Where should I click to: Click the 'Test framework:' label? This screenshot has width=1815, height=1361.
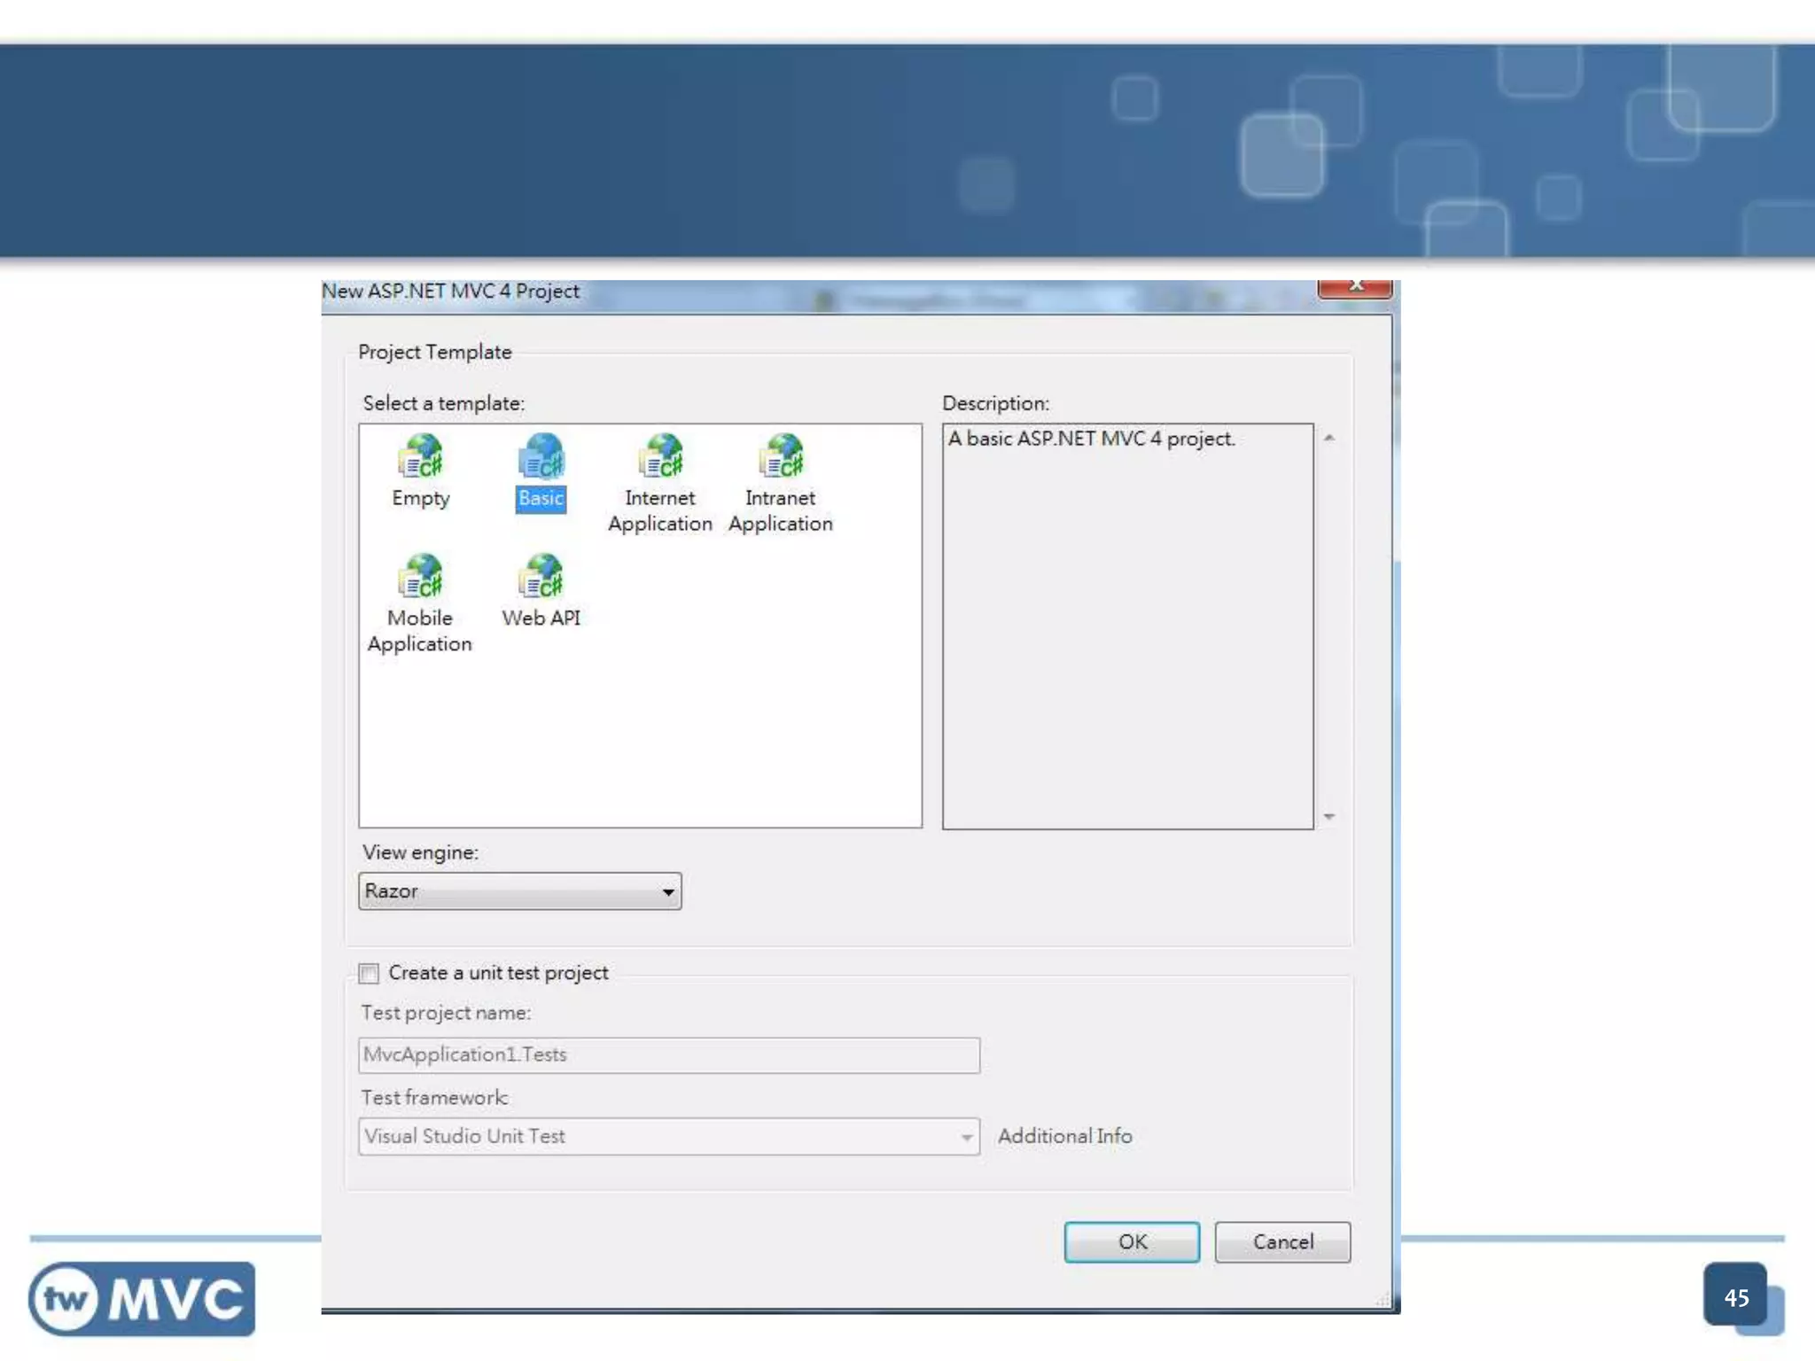pyautogui.click(x=434, y=1098)
